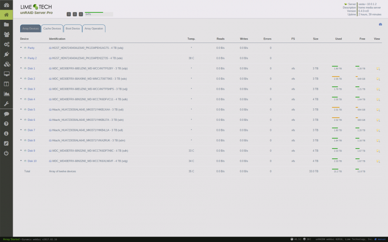Click the Info icon in sidebar

pos(7,133)
